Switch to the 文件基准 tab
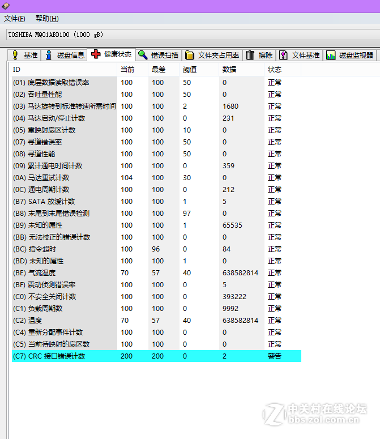380x439 pixels. (300, 55)
